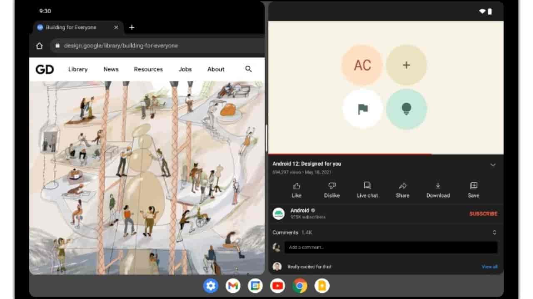The image size is (533, 299).
Task: Launch Gmail from the taskbar
Action: point(233,286)
